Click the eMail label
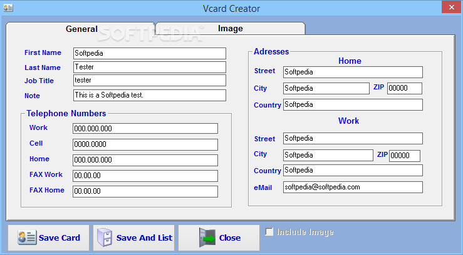This screenshot has height=255, width=463. (x=263, y=187)
